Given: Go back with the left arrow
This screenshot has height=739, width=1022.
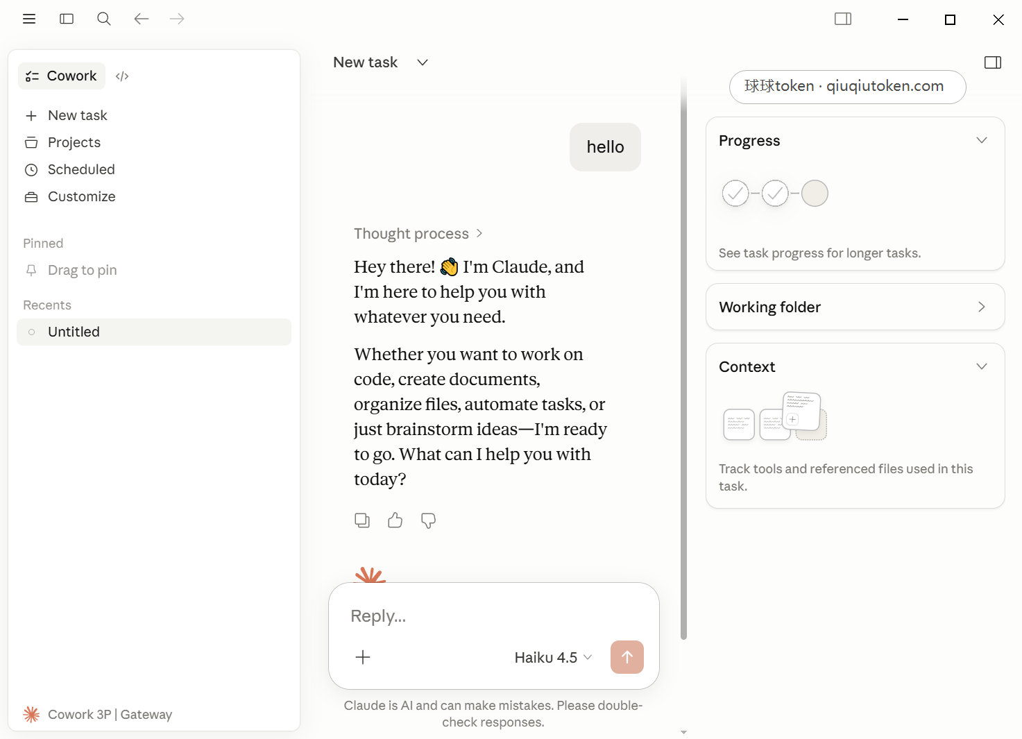Looking at the screenshot, I should [x=142, y=19].
